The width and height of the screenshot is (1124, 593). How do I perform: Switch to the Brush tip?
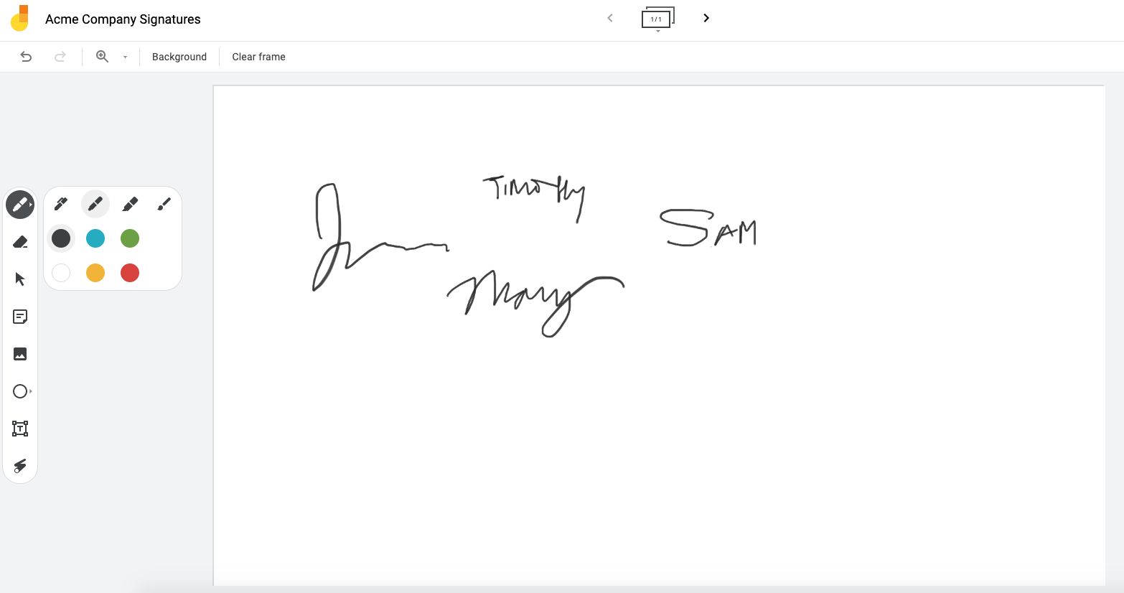164,205
